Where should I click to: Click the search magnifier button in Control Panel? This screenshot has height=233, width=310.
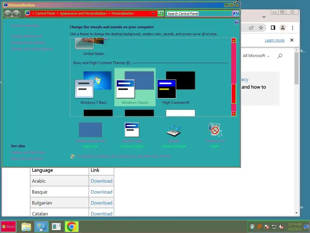236,13
